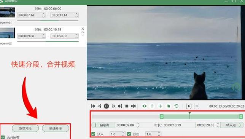245x139 pixels.
Task: Increase segment 1 end time 00:00:13.14
Action: [76, 14]
